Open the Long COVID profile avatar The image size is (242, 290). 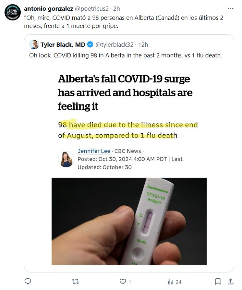click(13, 13)
